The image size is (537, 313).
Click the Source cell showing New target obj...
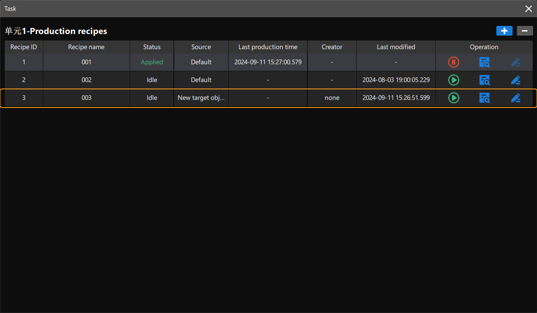pyautogui.click(x=201, y=98)
